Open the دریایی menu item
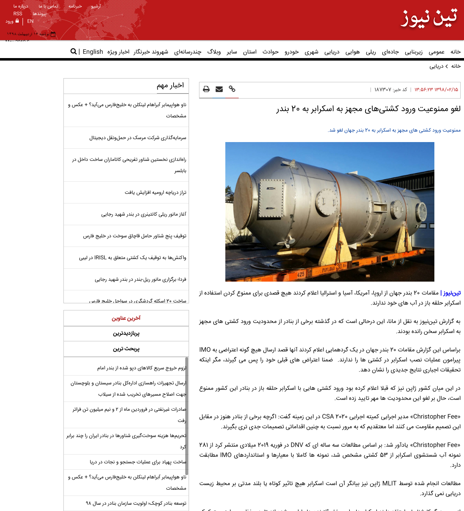The width and height of the screenshot is (464, 511). point(332,52)
